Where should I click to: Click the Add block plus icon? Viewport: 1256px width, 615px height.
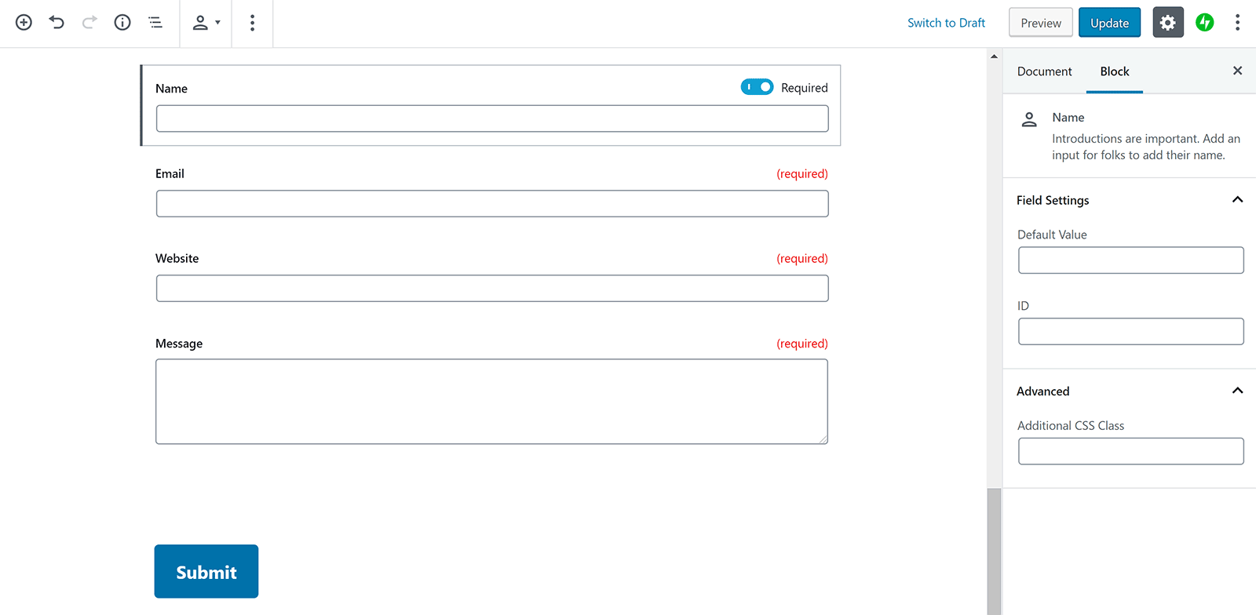(x=24, y=23)
